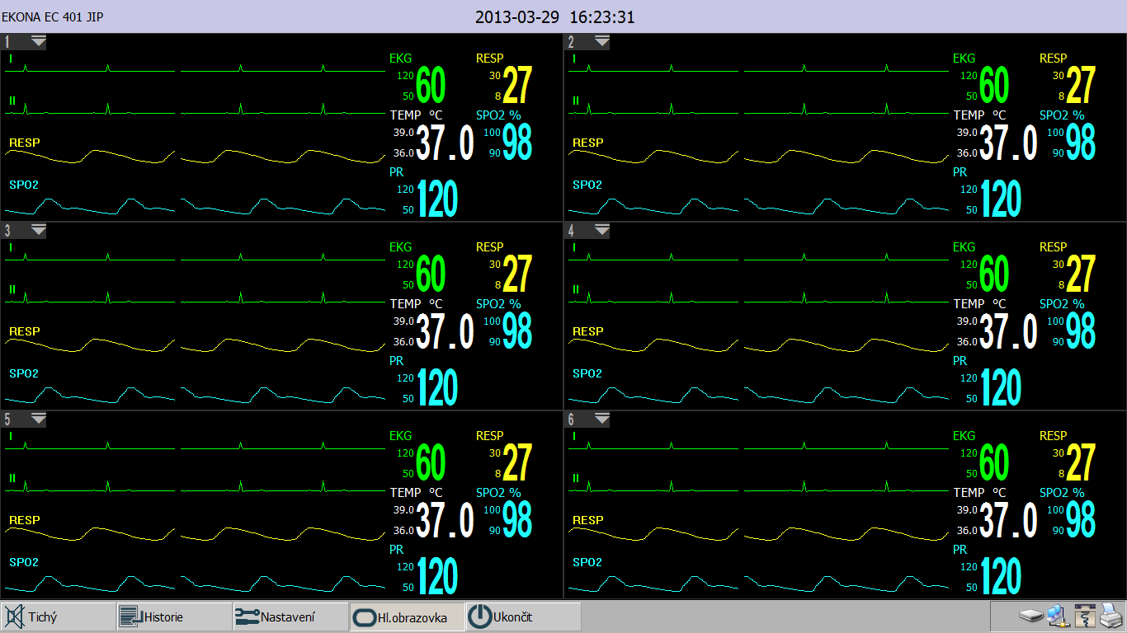Expand the bed 1 dropdown arrow
The image size is (1127, 633).
(39, 41)
